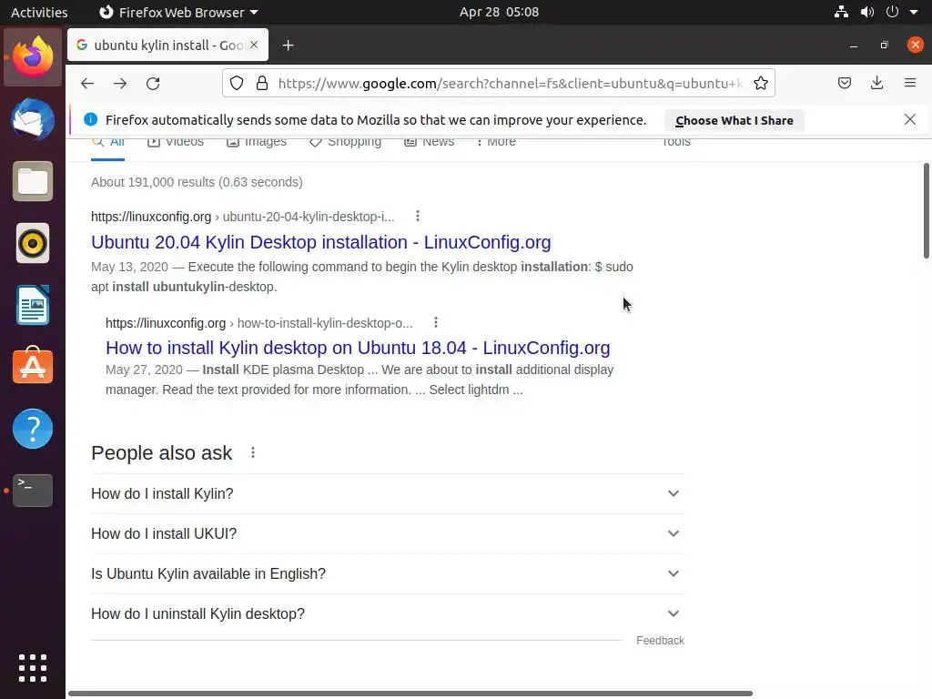Open the More search filter dropdown
The width and height of the screenshot is (932, 699).
coord(496,143)
